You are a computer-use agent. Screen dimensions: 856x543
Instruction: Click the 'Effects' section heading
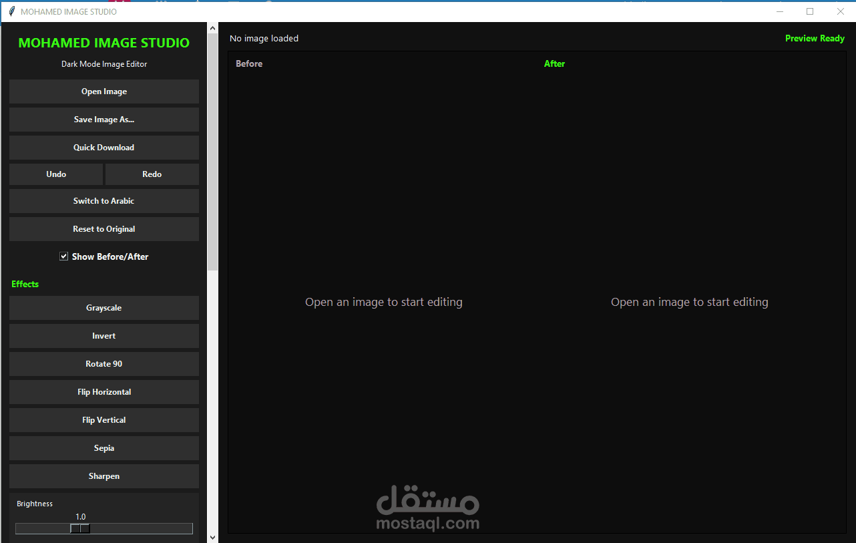coord(25,284)
